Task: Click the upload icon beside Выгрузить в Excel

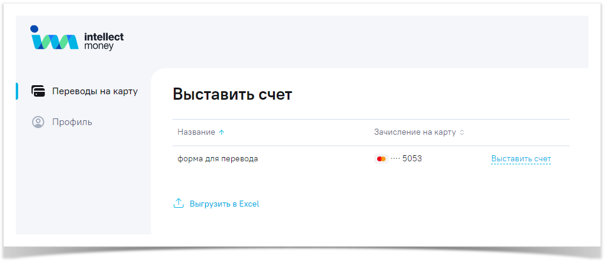Action: tap(179, 204)
